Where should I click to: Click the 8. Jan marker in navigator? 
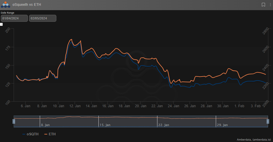[x=45, y=125]
